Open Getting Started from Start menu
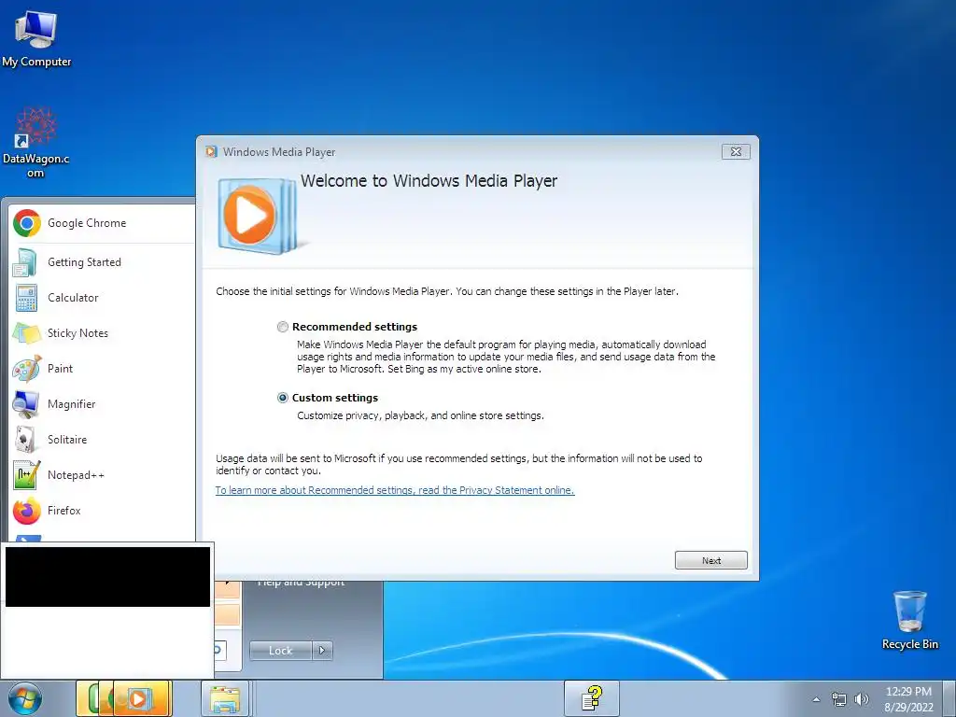956x717 pixels. [103, 262]
